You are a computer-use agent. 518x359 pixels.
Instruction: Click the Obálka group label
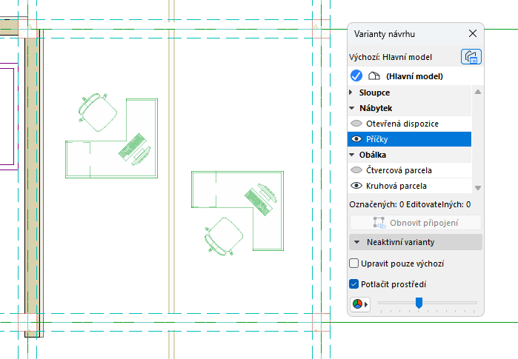pos(372,155)
